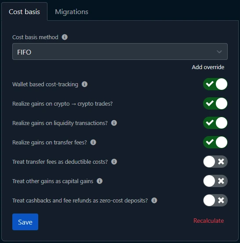This screenshot has height=243, width=240.
Task: Turn off Realize gains on liquidity transactions
Action: pos(215,123)
